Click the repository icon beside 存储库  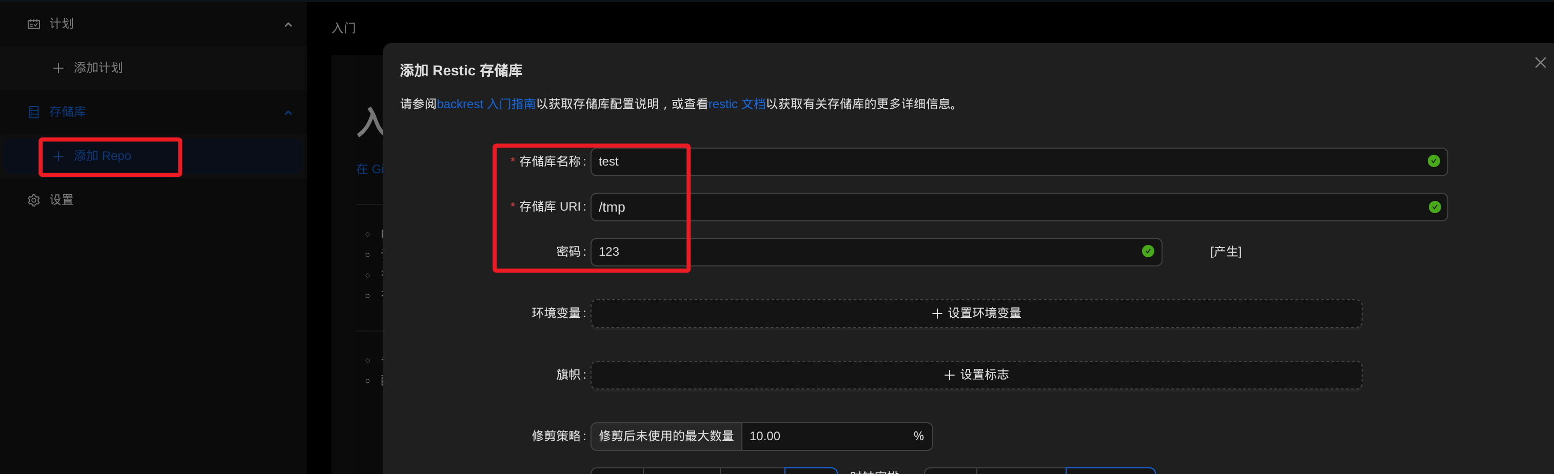pos(34,112)
